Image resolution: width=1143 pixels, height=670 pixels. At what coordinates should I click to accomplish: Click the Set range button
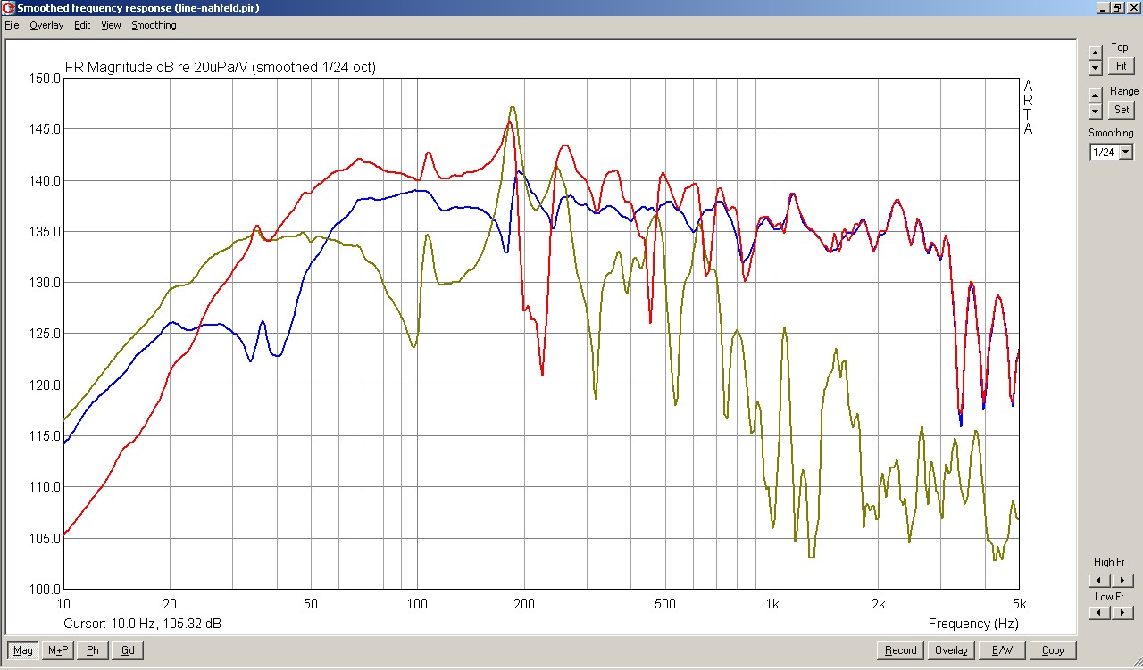[x=1121, y=110]
